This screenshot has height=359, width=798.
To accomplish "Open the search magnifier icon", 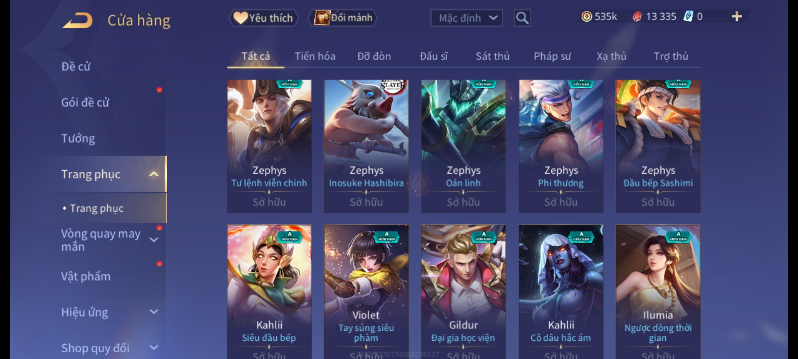I will click(522, 18).
